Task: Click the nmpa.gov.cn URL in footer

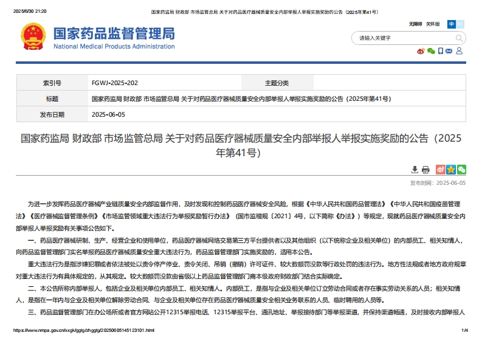Action: pos(84,330)
